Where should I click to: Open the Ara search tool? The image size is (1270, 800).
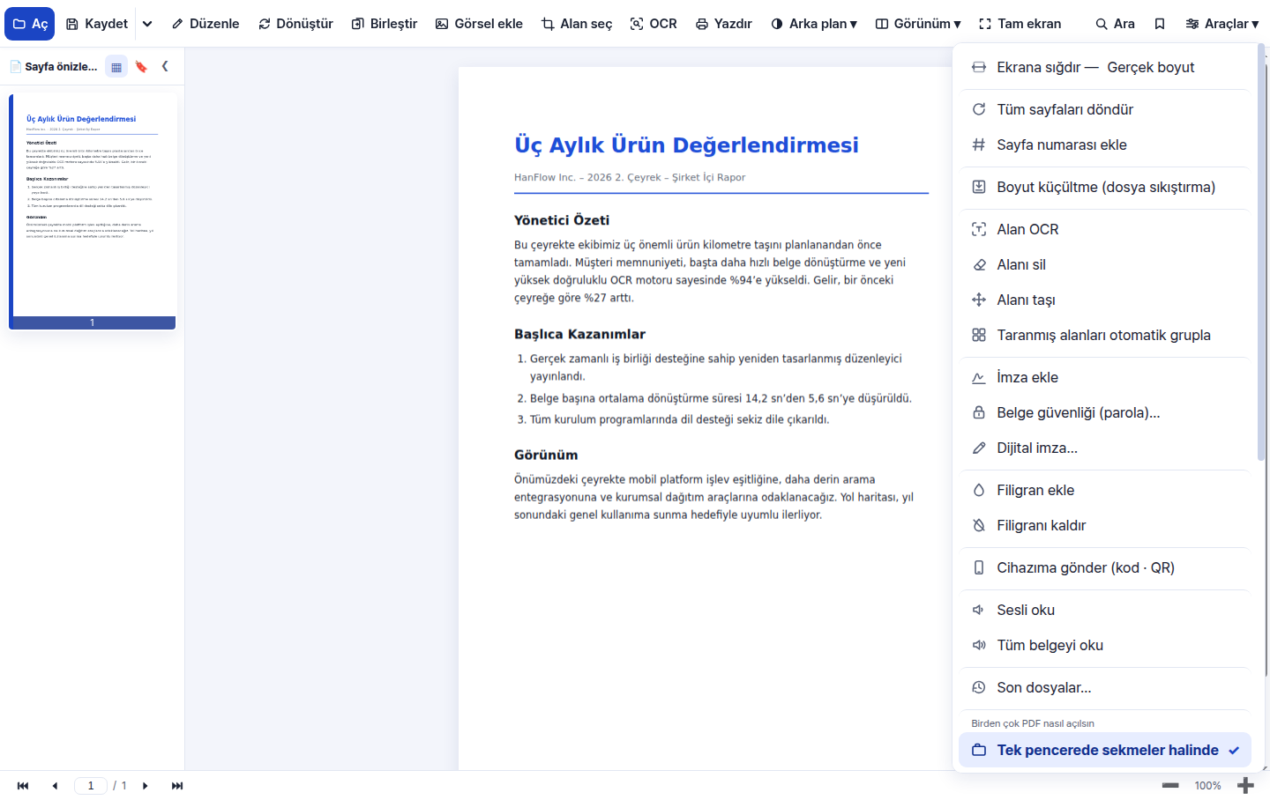(x=1115, y=24)
